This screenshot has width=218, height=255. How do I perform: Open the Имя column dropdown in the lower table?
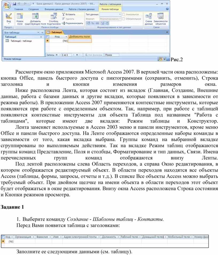61,237
